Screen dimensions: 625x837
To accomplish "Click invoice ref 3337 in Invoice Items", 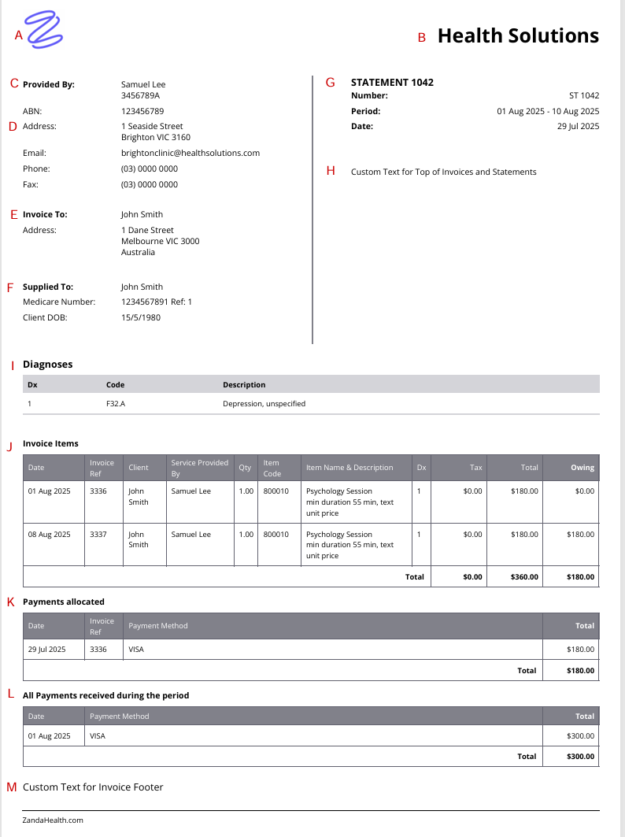I will 98,534.
